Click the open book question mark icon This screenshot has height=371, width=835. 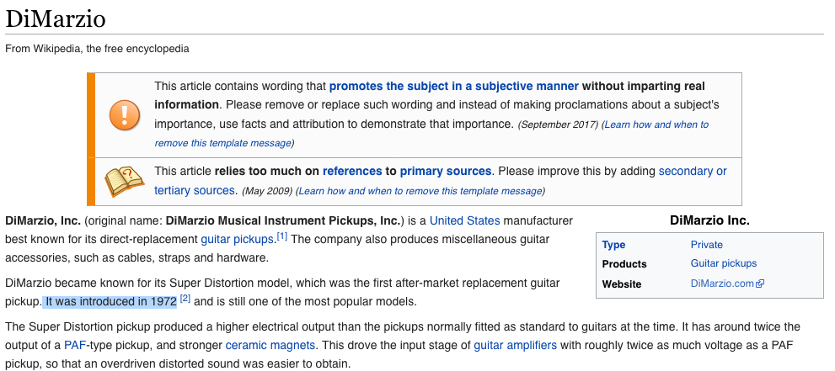(x=124, y=181)
